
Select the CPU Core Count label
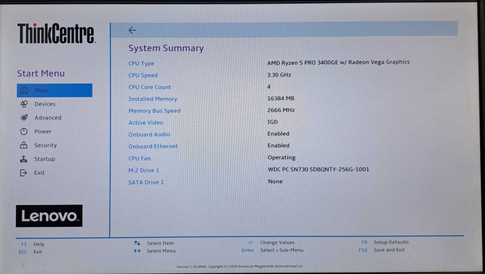click(x=150, y=87)
